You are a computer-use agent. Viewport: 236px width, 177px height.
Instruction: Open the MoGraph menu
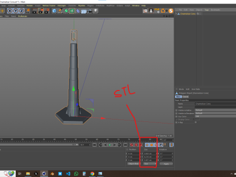(x=61, y=5)
